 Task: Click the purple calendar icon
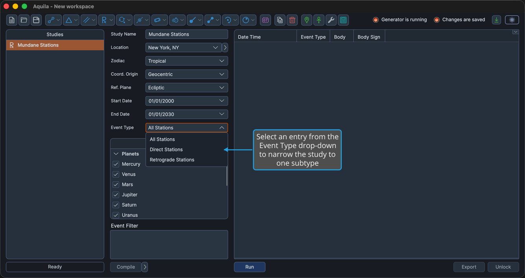click(x=265, y=20)
